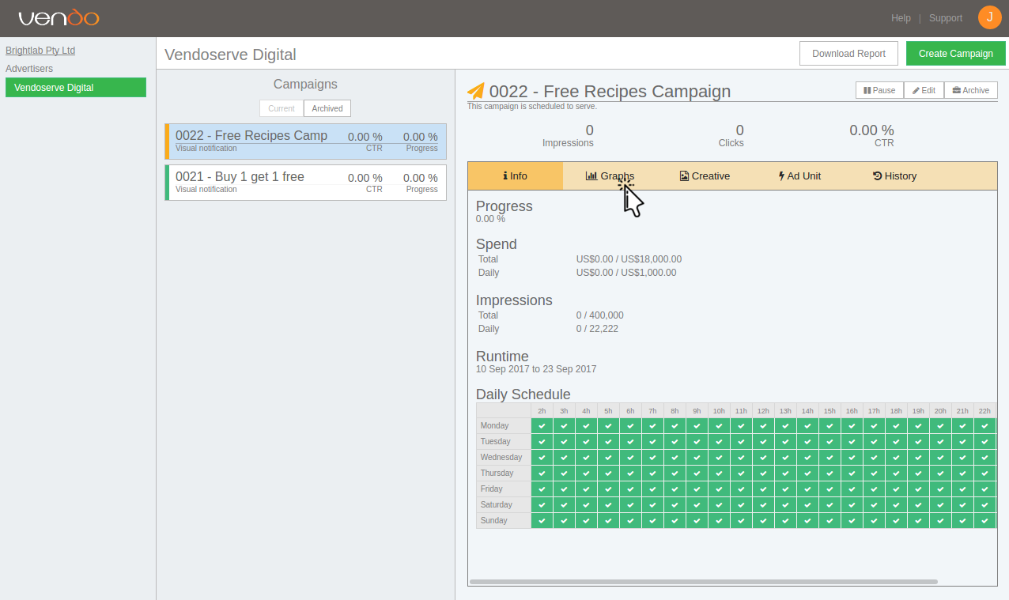Click the Monday row header
This screenshot has height=600, width=1009.
tap(504, 426)
